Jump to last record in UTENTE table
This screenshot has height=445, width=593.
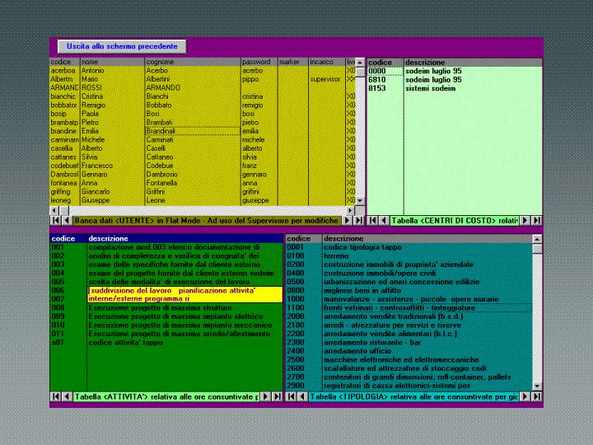(x=358, y=221)
